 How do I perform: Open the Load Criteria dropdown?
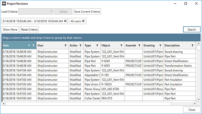(36, 11)
